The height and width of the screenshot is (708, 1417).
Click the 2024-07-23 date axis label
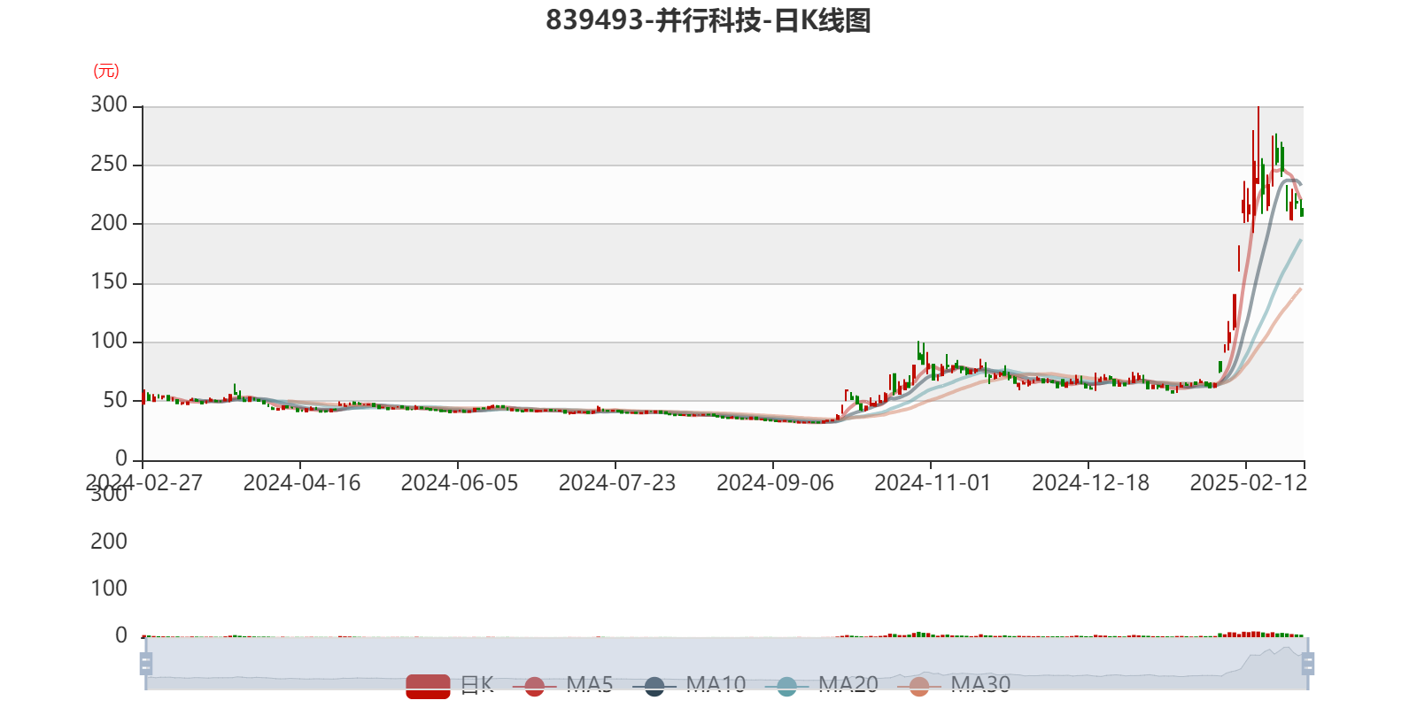pyautogui.click(x=616, y=483)
